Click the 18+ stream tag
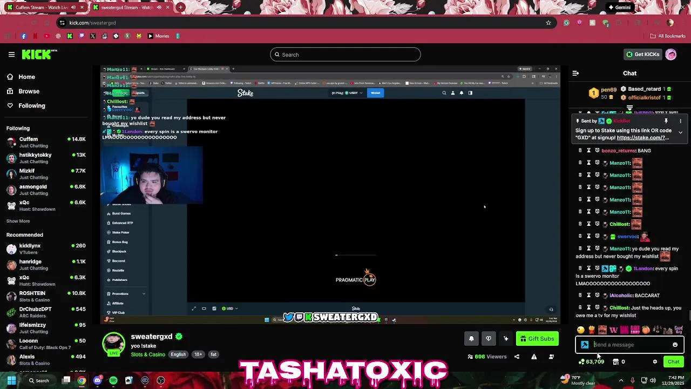The image size is (691, 389). click(x=198, y=354)
